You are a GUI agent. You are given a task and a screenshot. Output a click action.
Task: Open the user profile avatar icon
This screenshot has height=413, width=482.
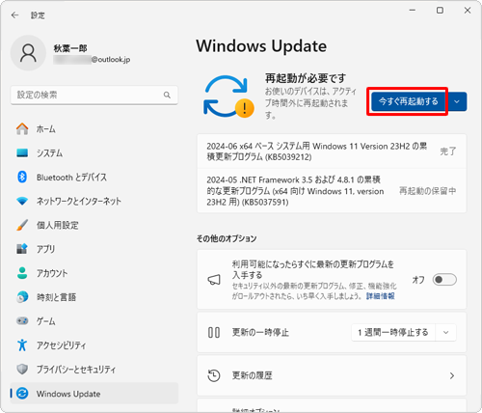[28, 53]
